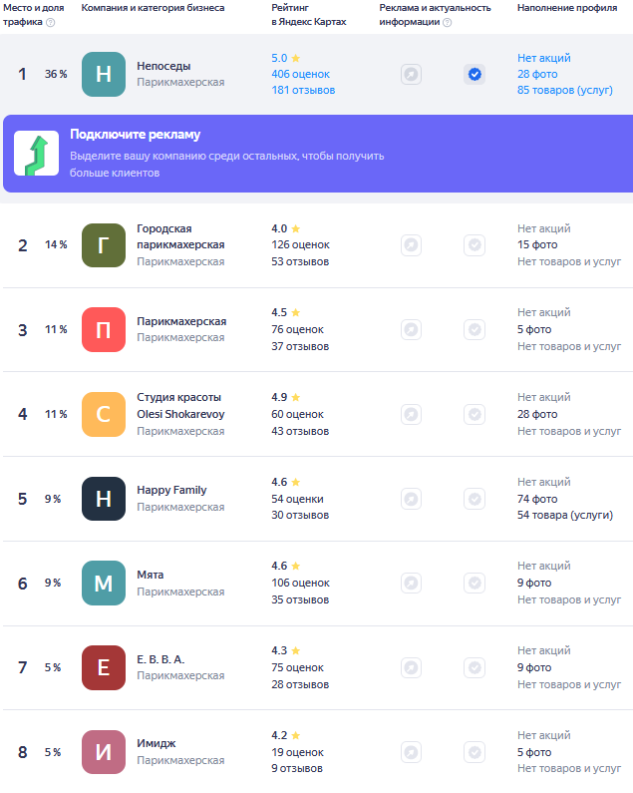Viewport: 633px width, 793px height.
Task: Click the 43 отзывов text
Action: [x=300, y=431]
